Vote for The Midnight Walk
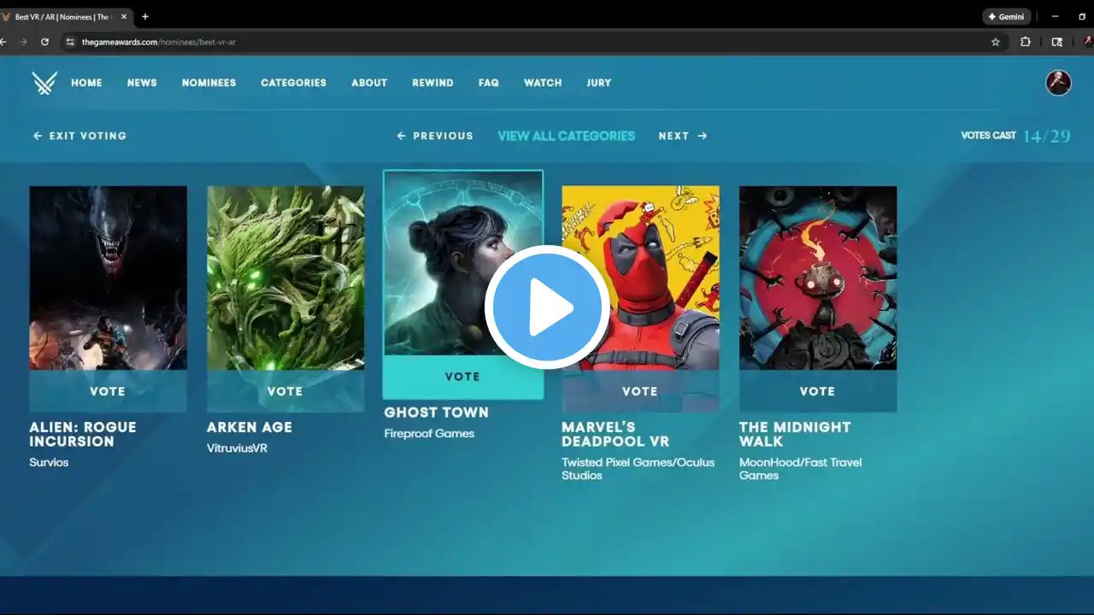This screenshot has height=615, width=1094. tap(818, 391)
